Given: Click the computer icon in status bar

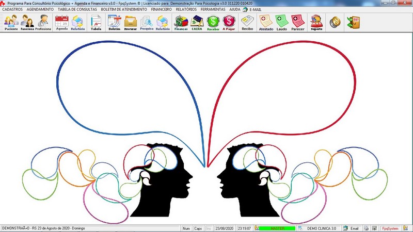Looking at the screenshot, I should pos(374,228).
